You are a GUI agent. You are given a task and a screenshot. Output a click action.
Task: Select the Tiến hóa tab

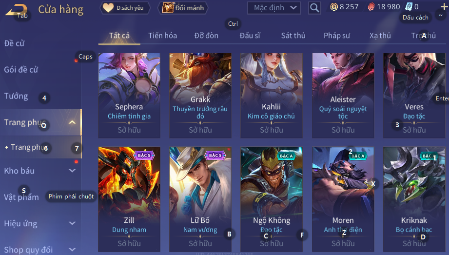tap(162, 36)
